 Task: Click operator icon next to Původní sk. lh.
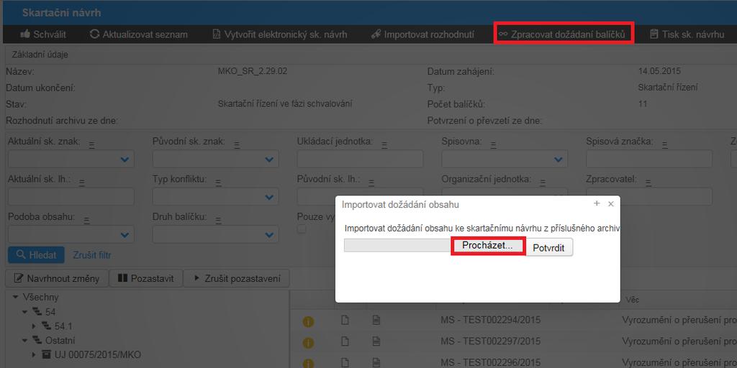tap(372, 183)
